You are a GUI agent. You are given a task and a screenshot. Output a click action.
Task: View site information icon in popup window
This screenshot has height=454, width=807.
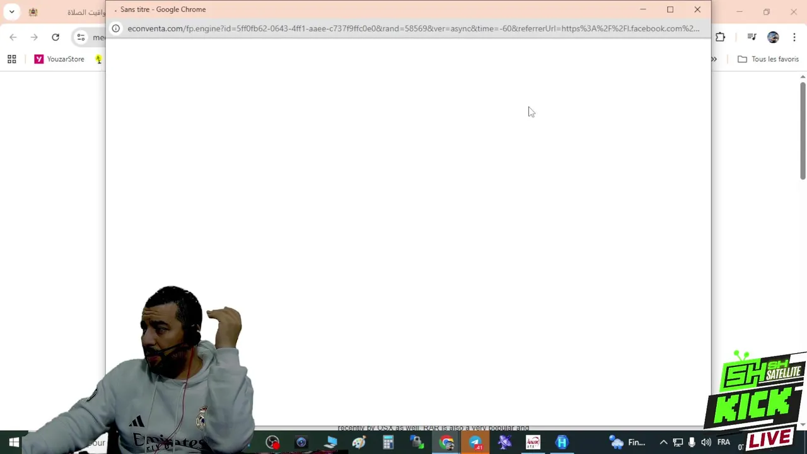point(116,28)
